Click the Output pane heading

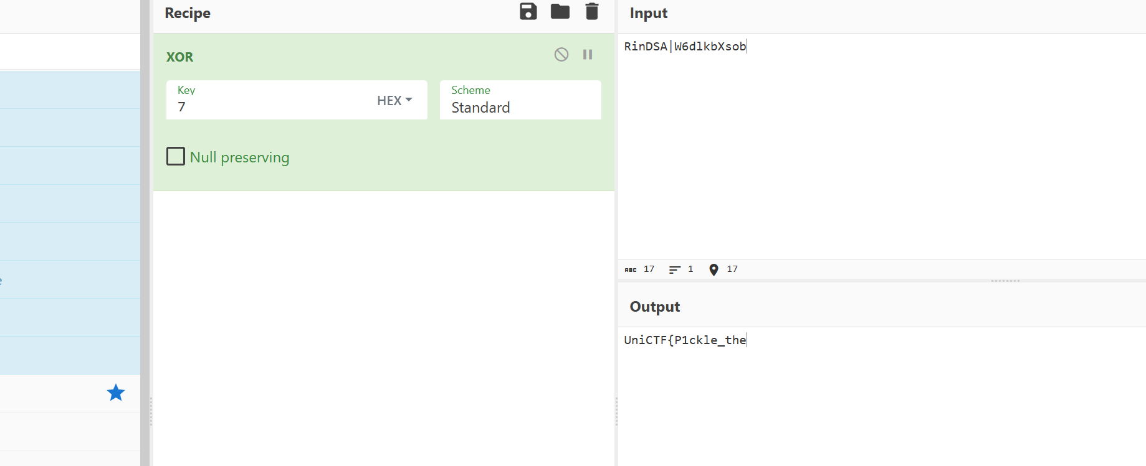click(x=654, y=307)
